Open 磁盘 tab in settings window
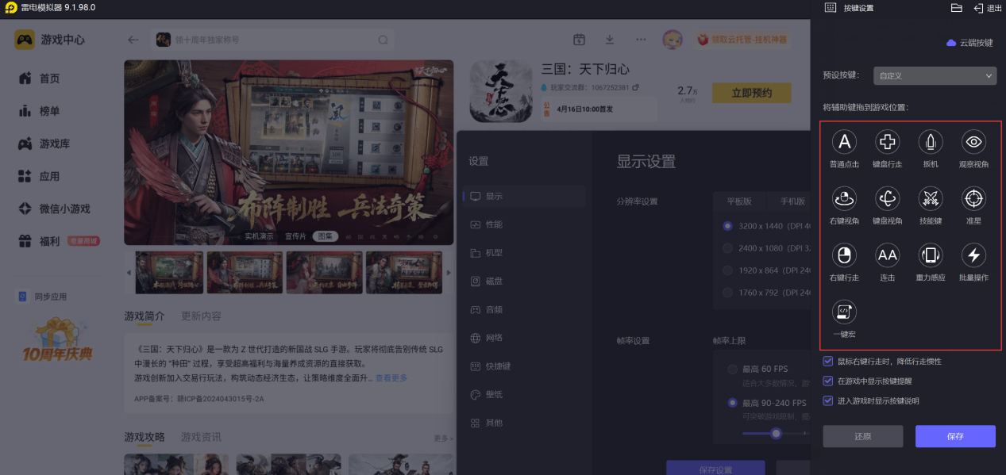The image size is (1006, 475). click(x=524, y=281)
